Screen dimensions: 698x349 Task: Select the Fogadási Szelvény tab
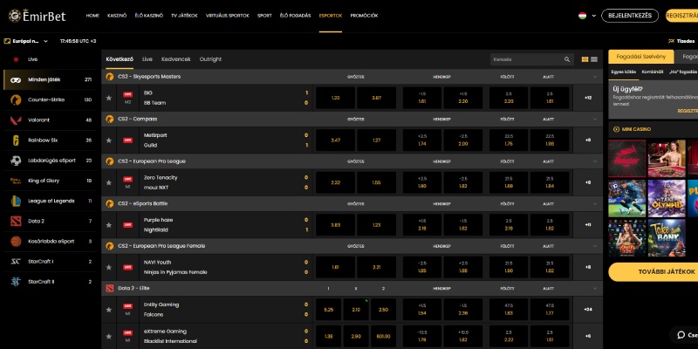pos(641,57)
